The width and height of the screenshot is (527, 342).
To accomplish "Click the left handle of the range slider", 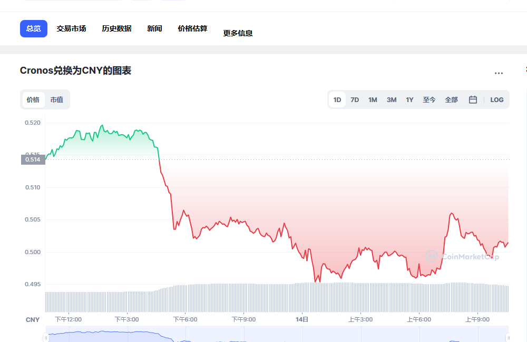I will pos(46,338).
